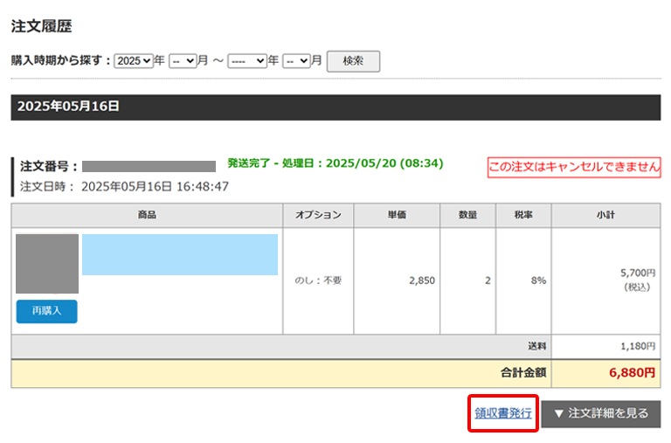The width and height of the screenshot is (671, 443).
Task: Click the green 発送完了 status text
Action: pyautogui.click(x=335, y=163)
